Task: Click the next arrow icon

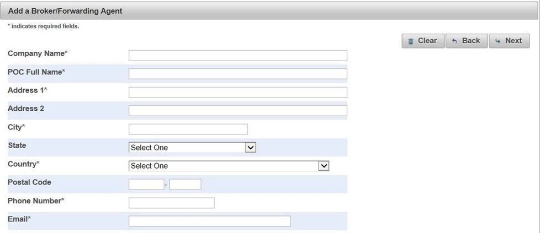Action: (x=497, y=41)
